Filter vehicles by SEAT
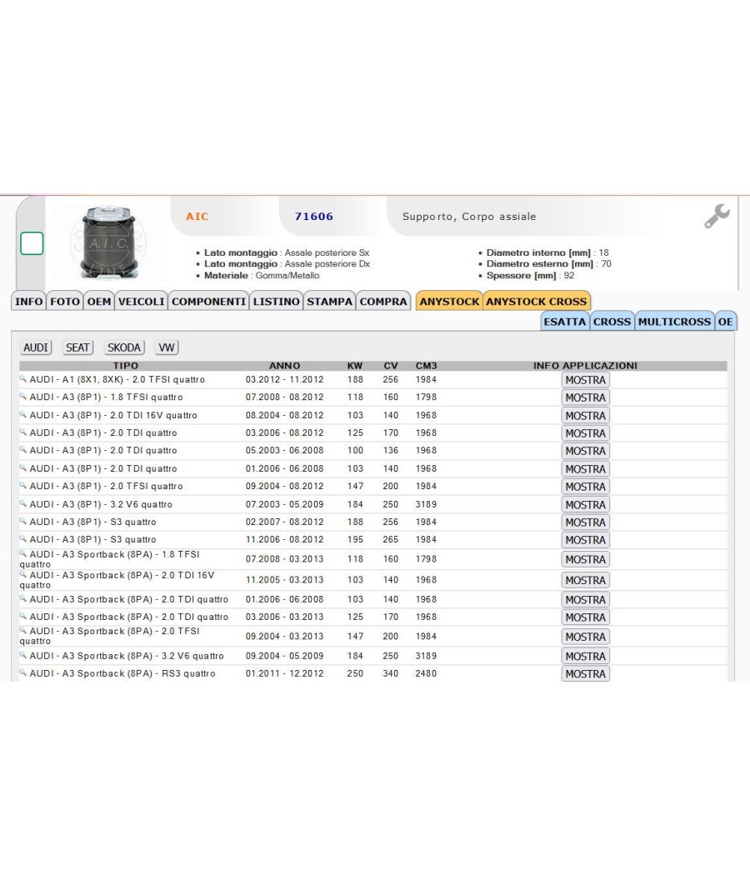 tap(77, 347)
